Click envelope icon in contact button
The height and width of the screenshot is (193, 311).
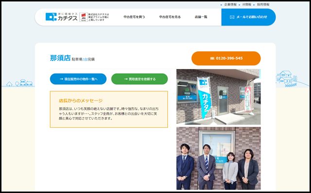coord(232,17)
